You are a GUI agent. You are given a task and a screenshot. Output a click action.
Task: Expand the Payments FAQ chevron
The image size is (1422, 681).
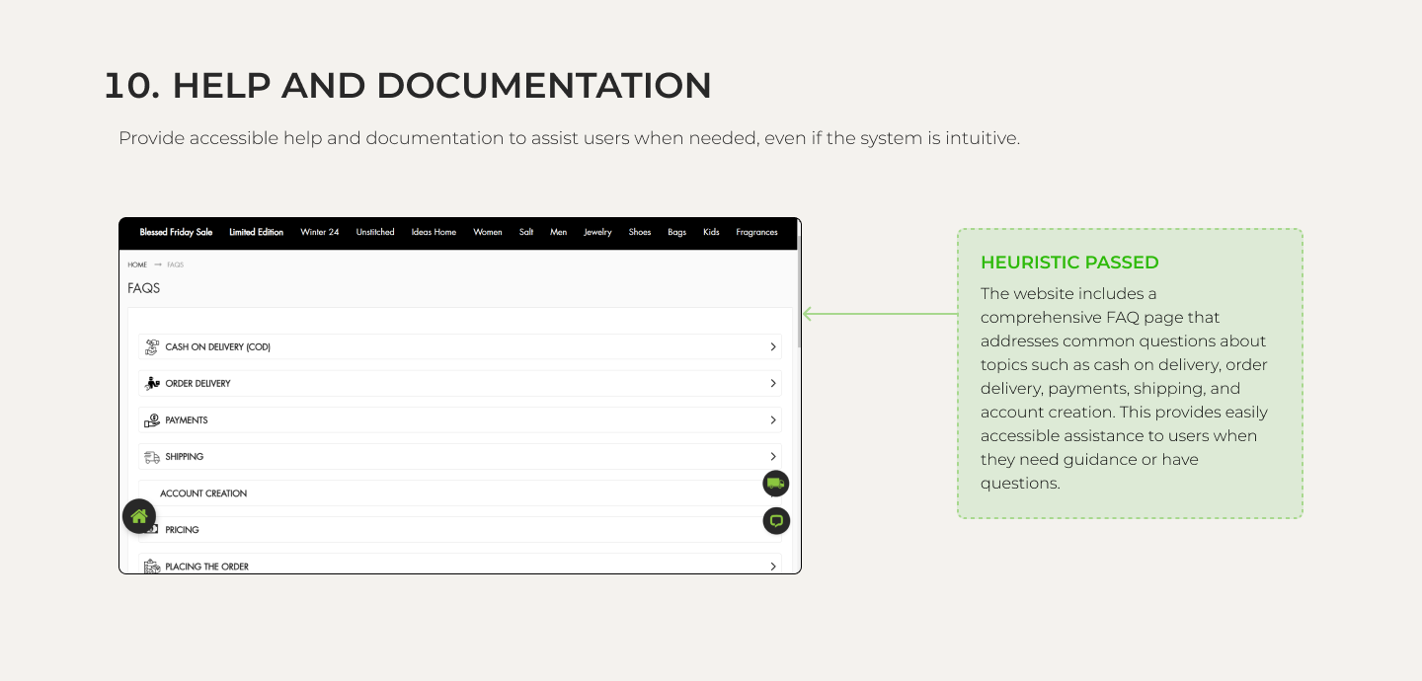click(772, 420)
